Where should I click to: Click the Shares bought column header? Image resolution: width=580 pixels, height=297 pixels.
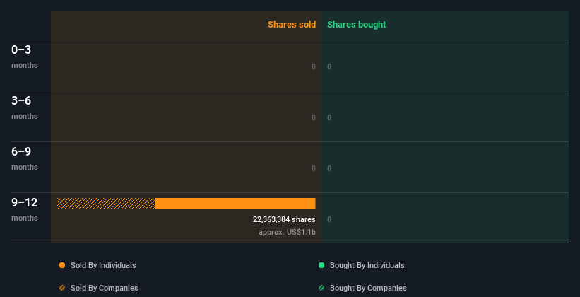coord(356,25)
